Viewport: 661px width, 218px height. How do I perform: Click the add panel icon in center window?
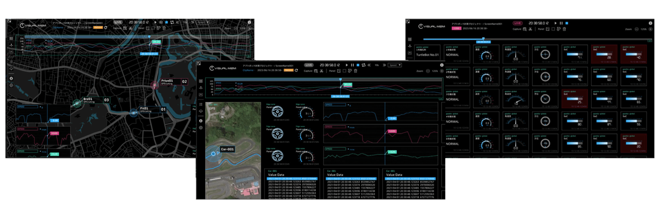tap(339, 71)
